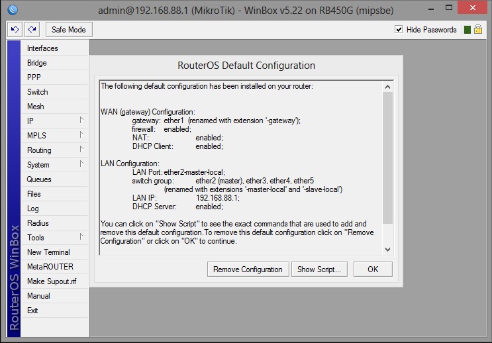
Task: Open the Mesh menu
Action: (55, 107)
